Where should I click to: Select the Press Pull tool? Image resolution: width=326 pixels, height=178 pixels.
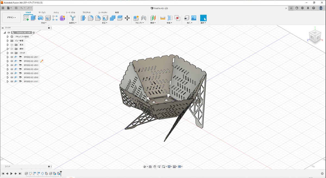coord(83,18)
